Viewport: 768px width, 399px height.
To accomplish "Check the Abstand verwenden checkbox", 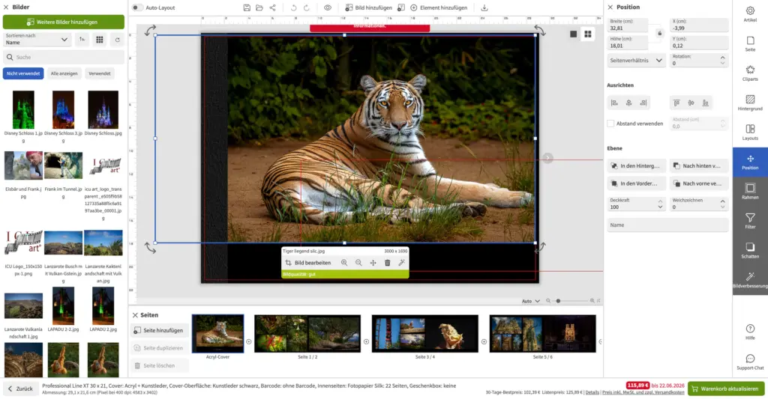I will [610, 124].
